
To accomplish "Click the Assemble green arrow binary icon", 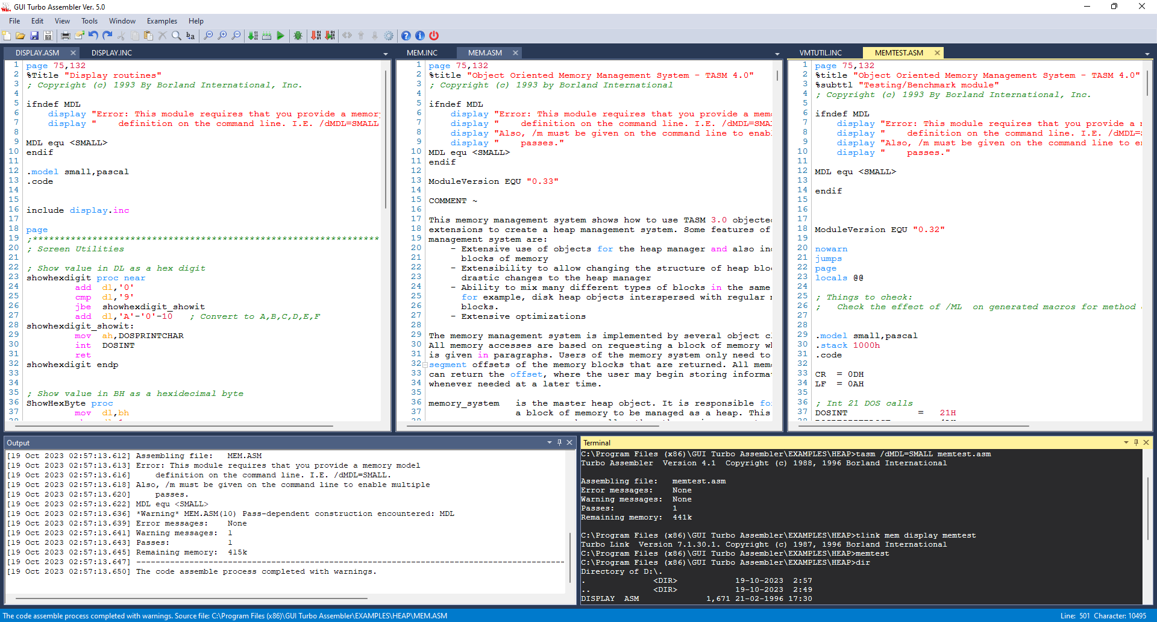I will pos(253,36).
